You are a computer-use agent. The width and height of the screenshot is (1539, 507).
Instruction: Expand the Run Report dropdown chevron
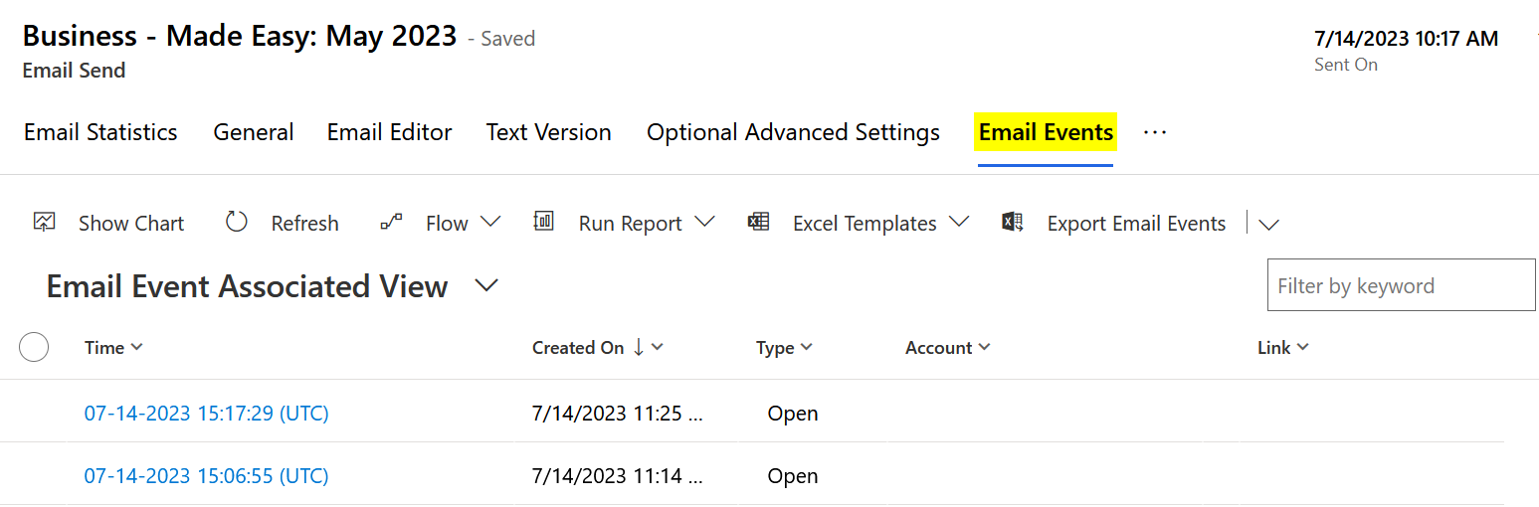click(704, 222)
